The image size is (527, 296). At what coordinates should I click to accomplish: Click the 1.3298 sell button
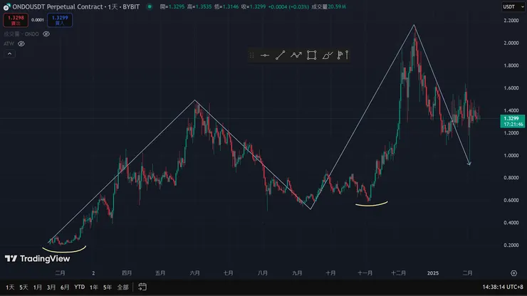pos(16,20)
